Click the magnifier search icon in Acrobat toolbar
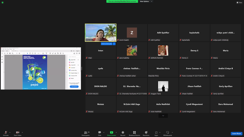Screen dimensions: 244x137 [x=13, y=53]
